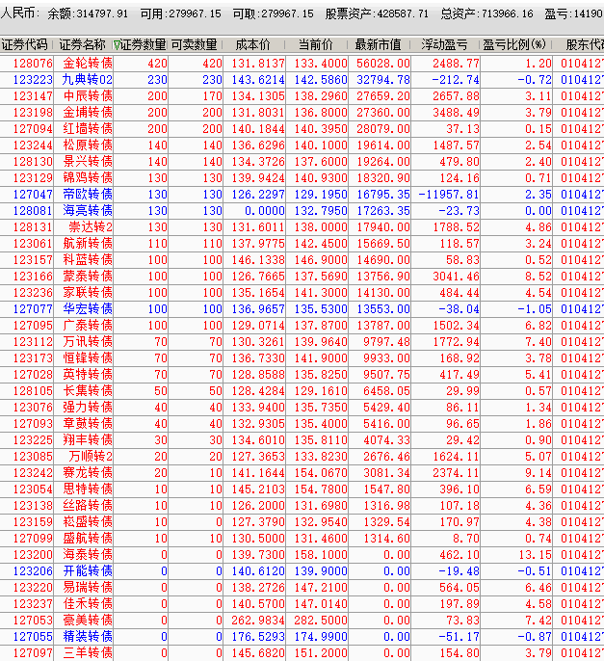Click current price 282.5000
The width and height of the screenshot is (604, 661).
point(321,621)
